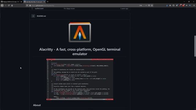Toggle the browser sidebar icon
The width and height of the screenshot is (196, 110).
(174, 5)
